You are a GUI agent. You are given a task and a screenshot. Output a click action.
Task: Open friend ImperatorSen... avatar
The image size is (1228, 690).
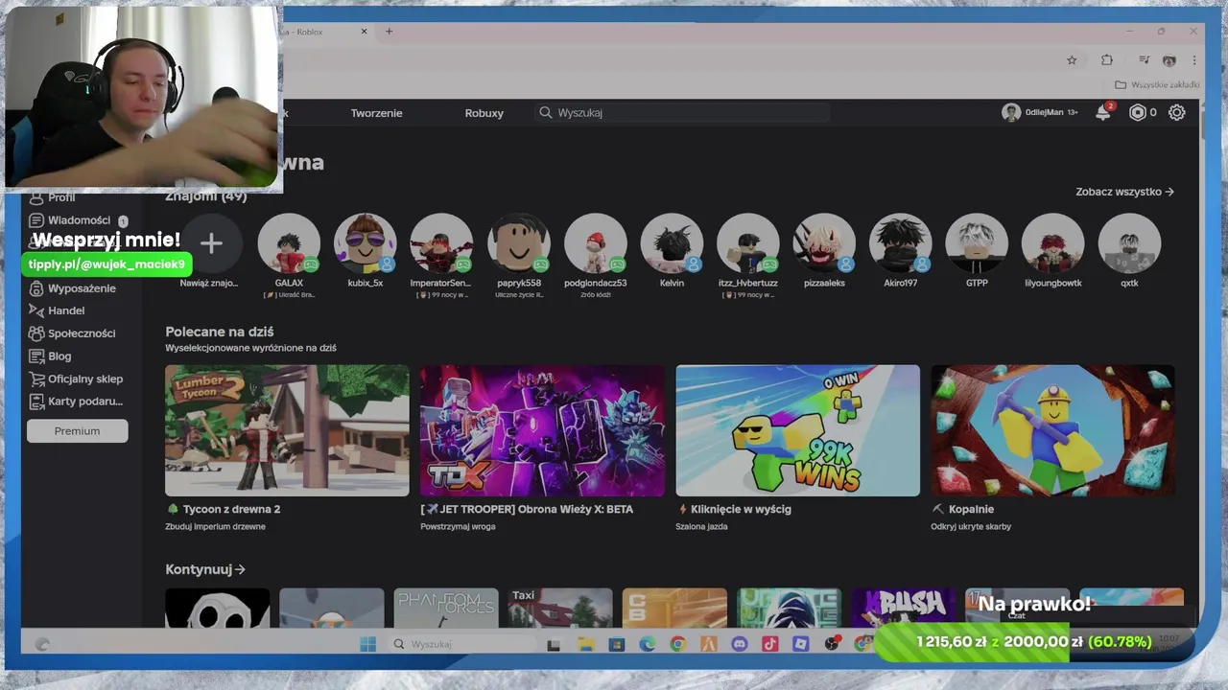(441, 243)
